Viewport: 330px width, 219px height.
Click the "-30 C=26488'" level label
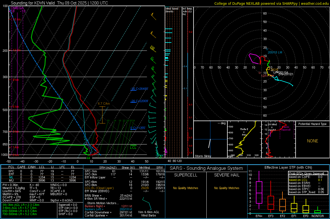(139, 89)
